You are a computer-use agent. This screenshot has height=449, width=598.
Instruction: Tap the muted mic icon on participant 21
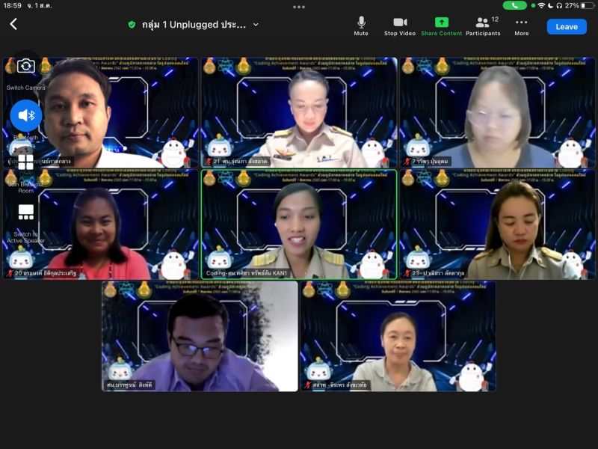tap(209, 162)
